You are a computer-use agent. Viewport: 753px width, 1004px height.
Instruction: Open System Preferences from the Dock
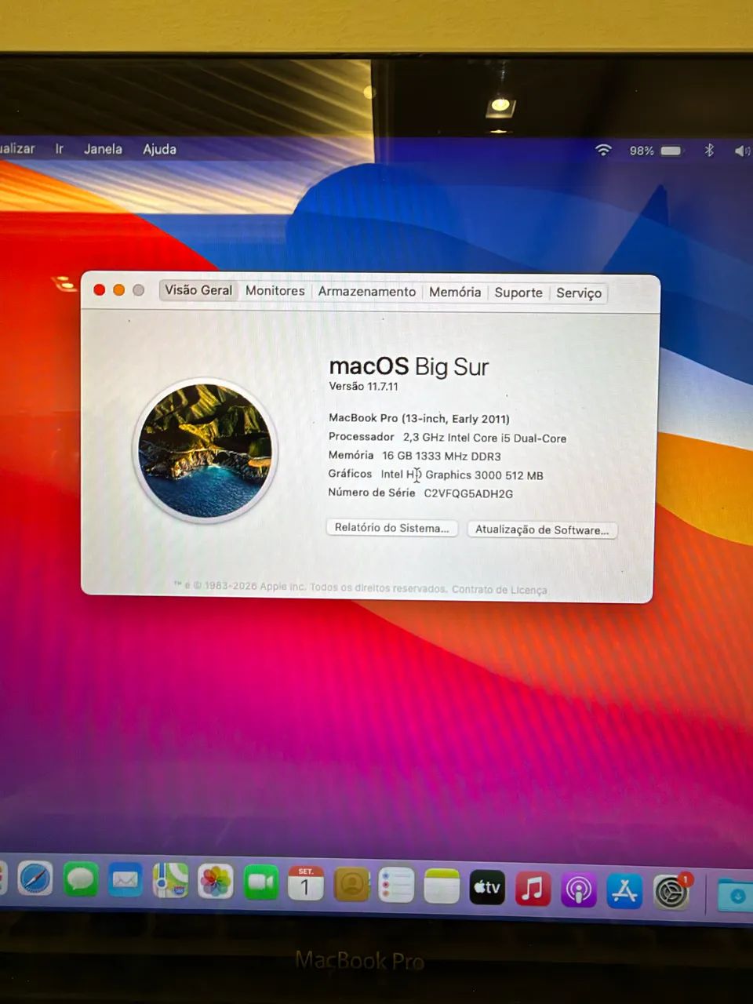click(x=671, y=893)
